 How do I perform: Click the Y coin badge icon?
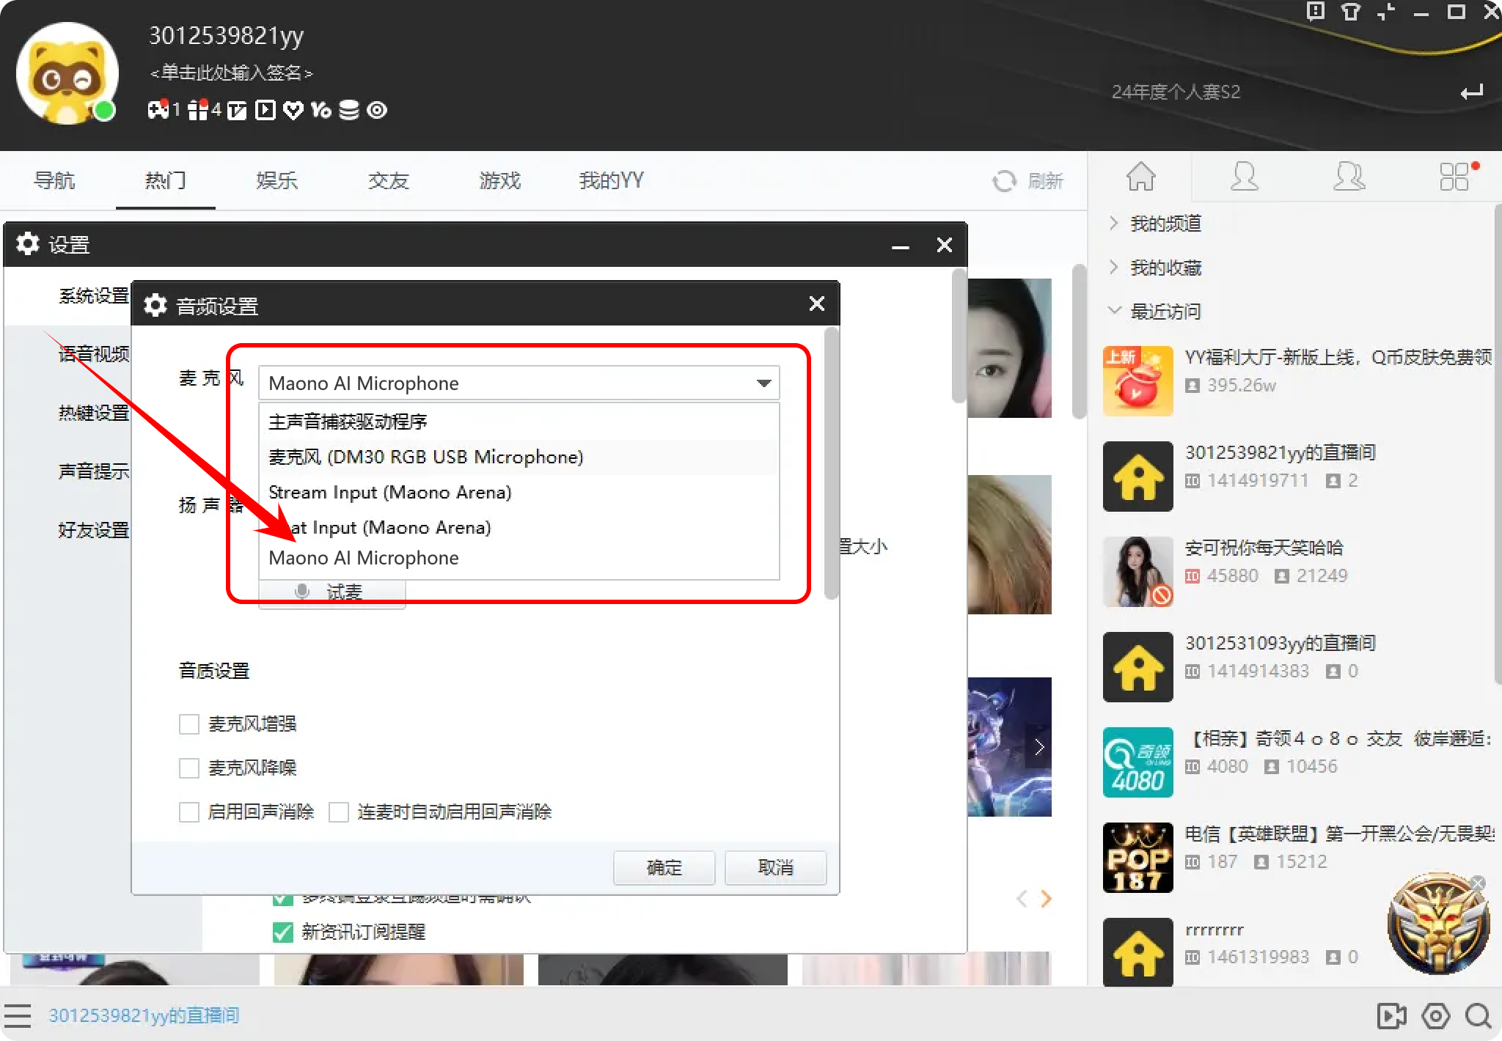321,110
